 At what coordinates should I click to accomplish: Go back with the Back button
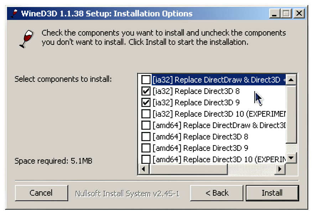tap(217, 193)
